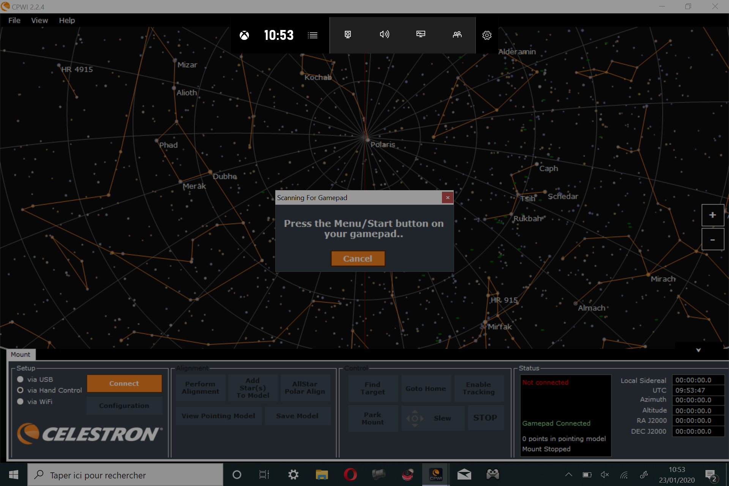This screenshot has height=486, width=729.
Task: Click the Azimuth value field
Action: (698, 400)
